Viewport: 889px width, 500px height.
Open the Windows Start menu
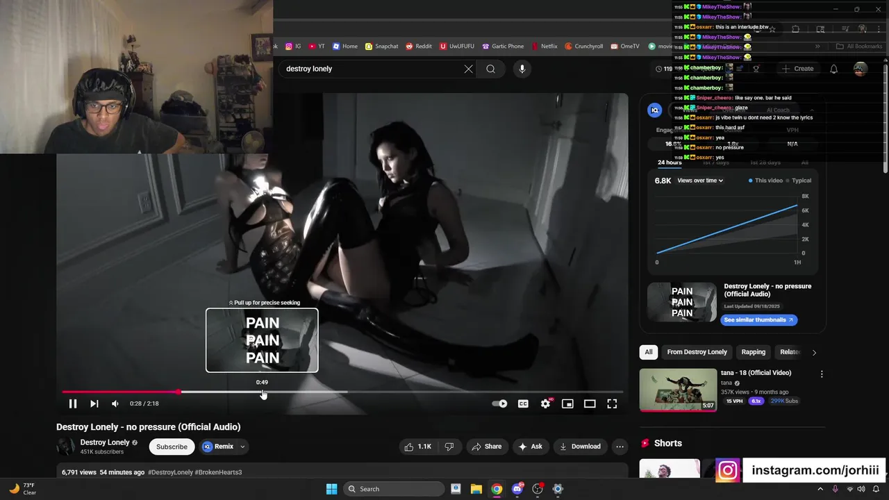coord(331,489)
